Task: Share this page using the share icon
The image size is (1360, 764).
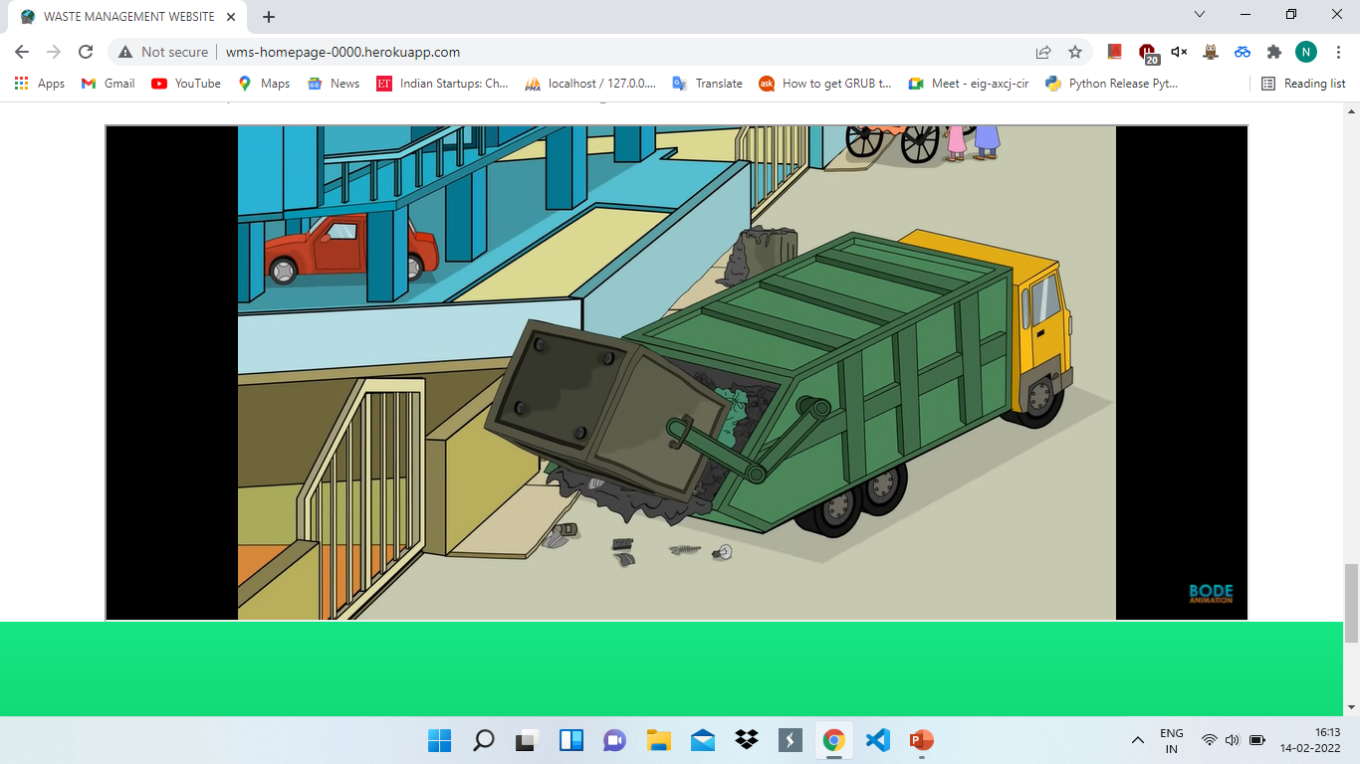Action: coord(1043,52)
